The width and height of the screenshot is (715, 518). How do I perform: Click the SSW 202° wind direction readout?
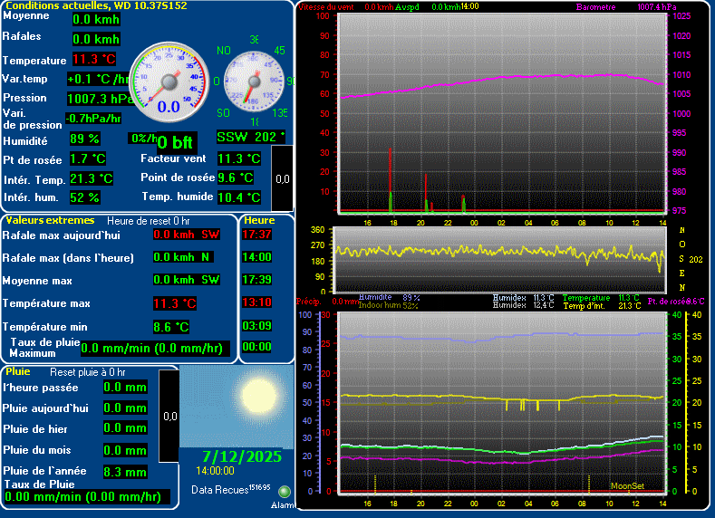(x=251, y=137)
